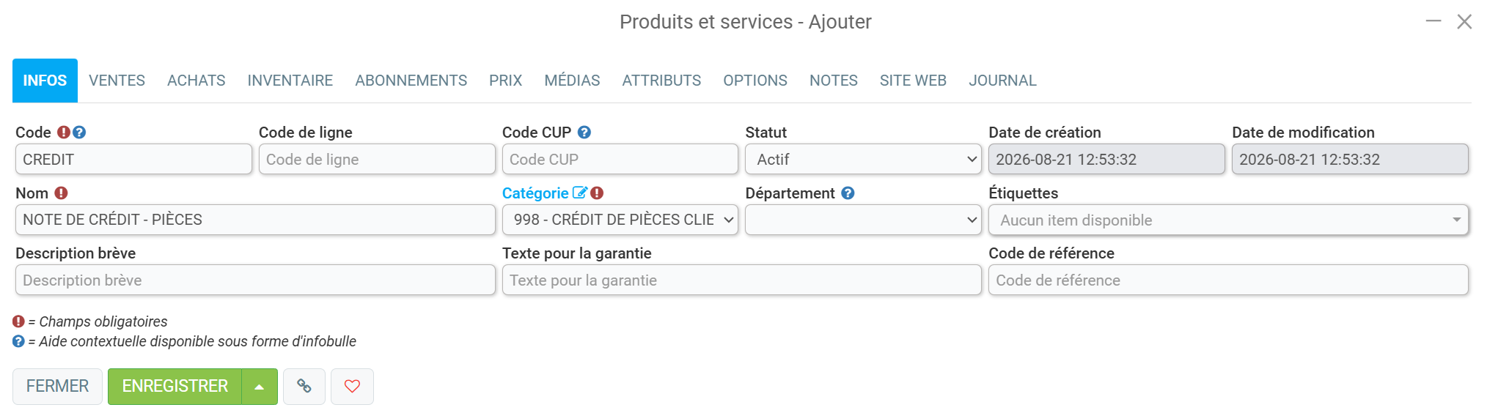1487x413 pixels.
Task: Open the Statut dropdown showing Actif
Action: (x=863, y=159)
